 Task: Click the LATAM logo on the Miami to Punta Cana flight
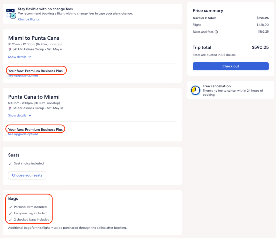click(10, 50)
